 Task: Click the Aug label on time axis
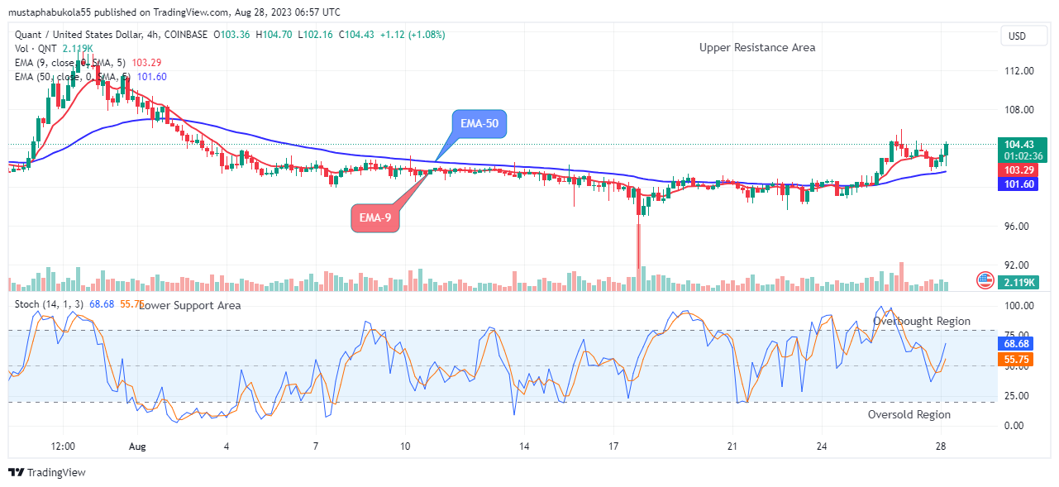[x=137, y=446]
